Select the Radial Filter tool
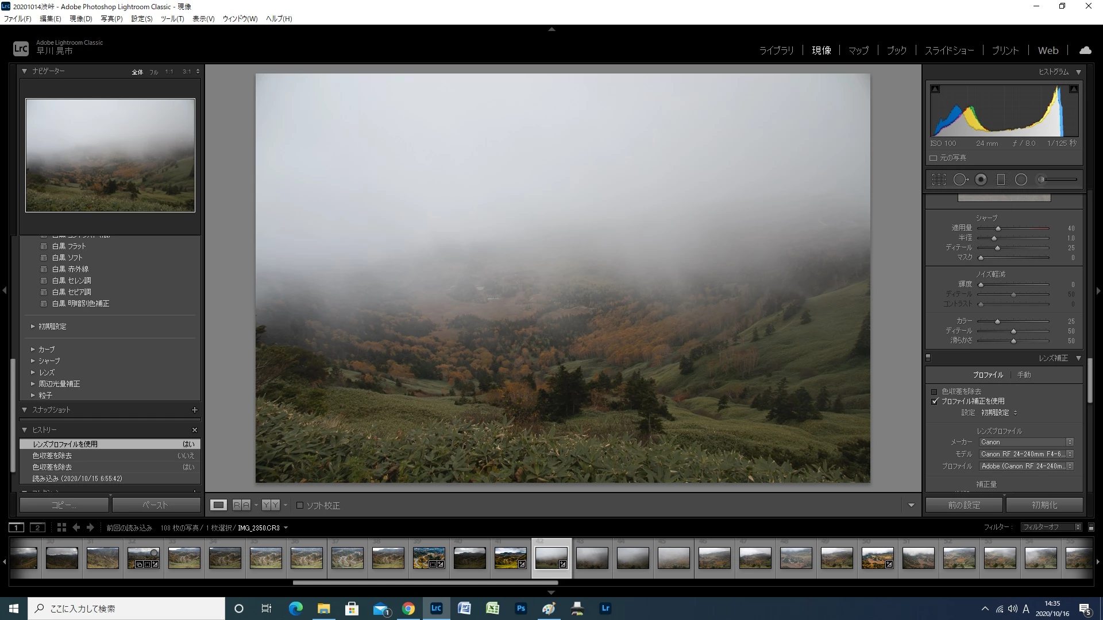The height and width of the screenshot is (620, 1103). (1021, 180)
